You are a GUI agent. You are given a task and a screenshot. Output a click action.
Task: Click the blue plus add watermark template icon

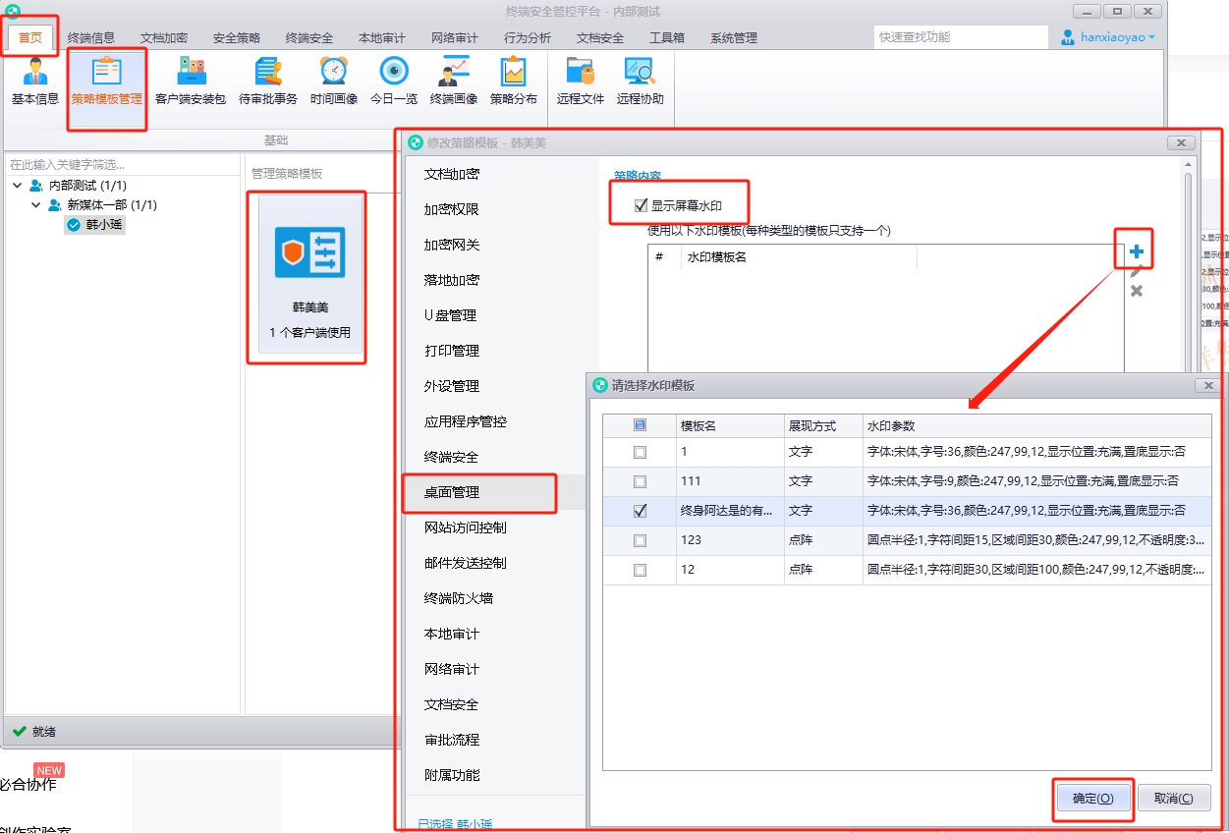coord(1137,251)
